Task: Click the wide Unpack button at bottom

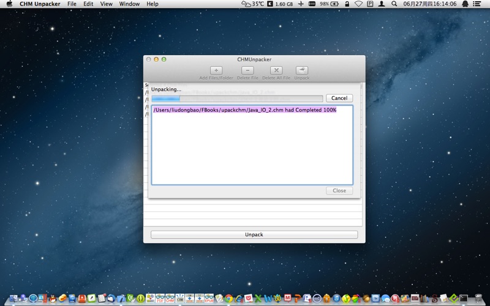Action: click(254, 234)
